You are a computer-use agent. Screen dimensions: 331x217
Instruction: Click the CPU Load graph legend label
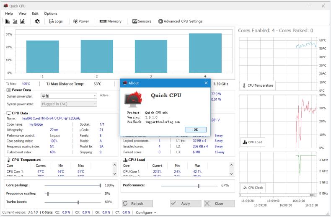(x=253, y=142)
